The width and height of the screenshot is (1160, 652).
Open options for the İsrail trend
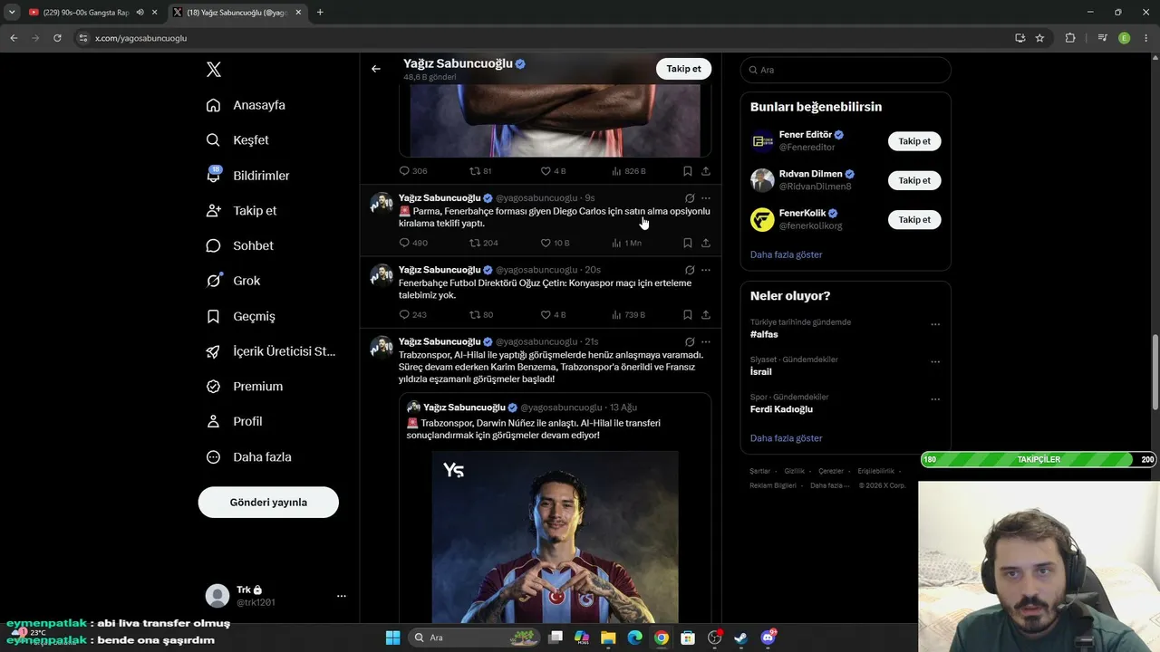click(x=935, y=362)
